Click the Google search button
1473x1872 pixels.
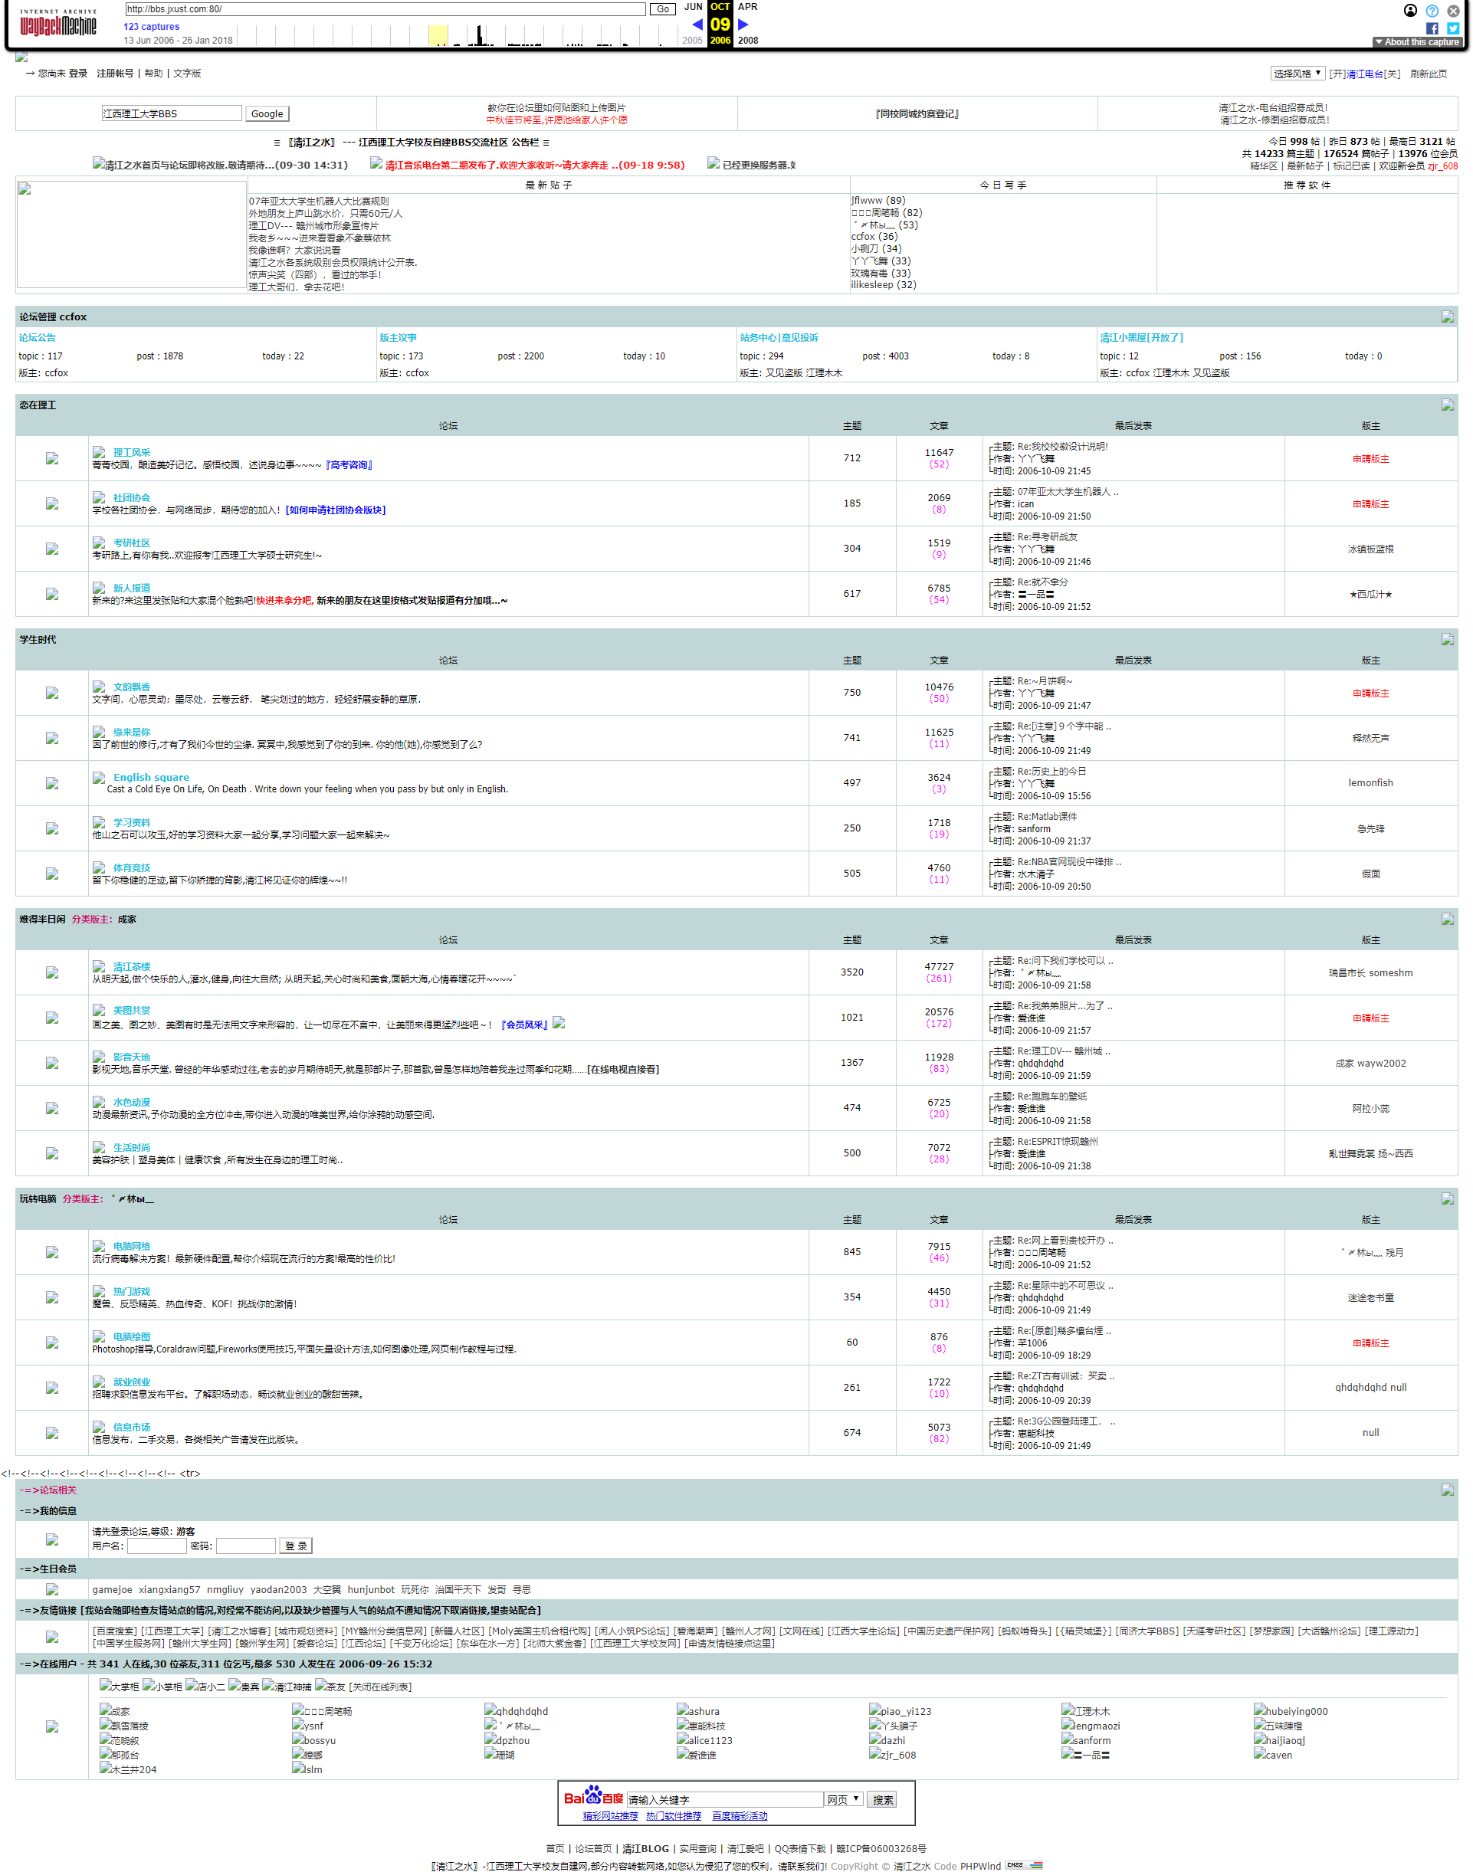tap(267, 113)
